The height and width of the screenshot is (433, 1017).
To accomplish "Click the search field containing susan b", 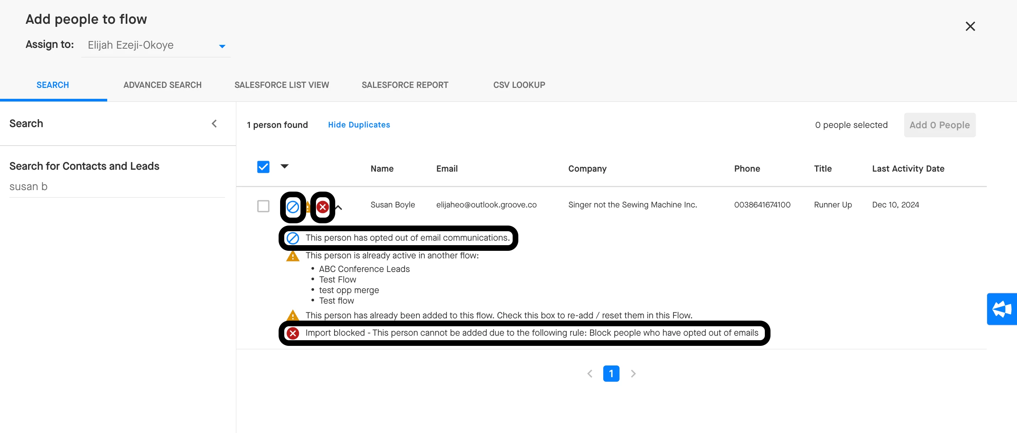I will click(117, 187).
